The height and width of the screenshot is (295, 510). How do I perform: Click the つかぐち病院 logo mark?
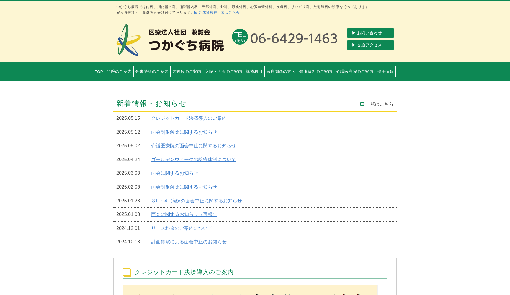128,40
